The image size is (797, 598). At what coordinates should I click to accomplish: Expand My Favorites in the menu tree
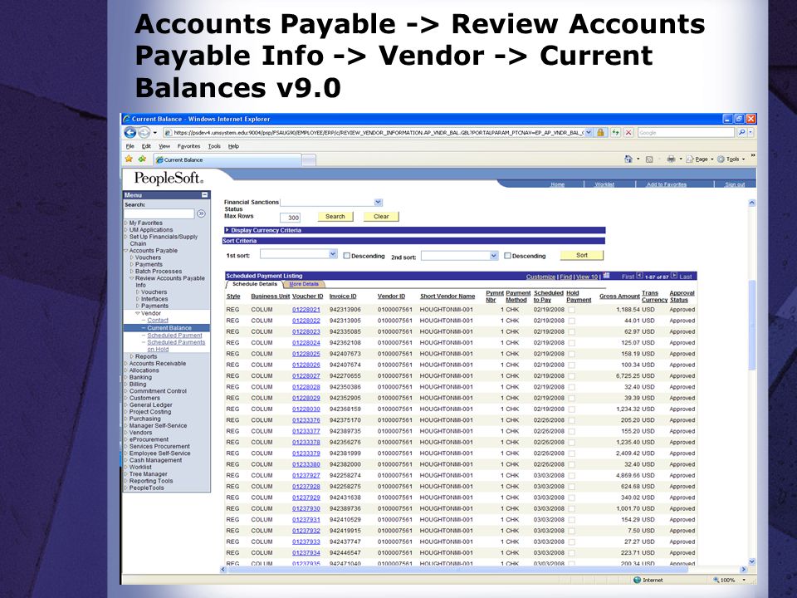click(x=126, y=223)
